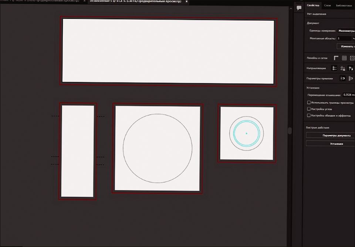Open the comments panel speech bubble icon
This screenshot has width=355, height=247.
(x=299, y=8)
